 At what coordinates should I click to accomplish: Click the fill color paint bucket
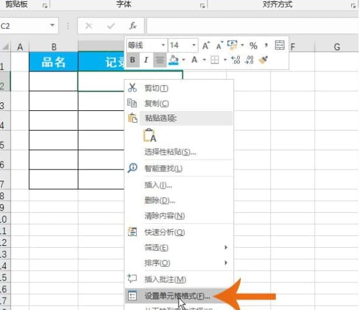174,60
